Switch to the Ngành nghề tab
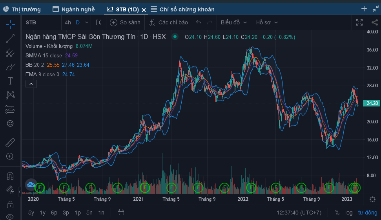The height and width of the screenshot is (220, 381). click(x=74, y=9)
